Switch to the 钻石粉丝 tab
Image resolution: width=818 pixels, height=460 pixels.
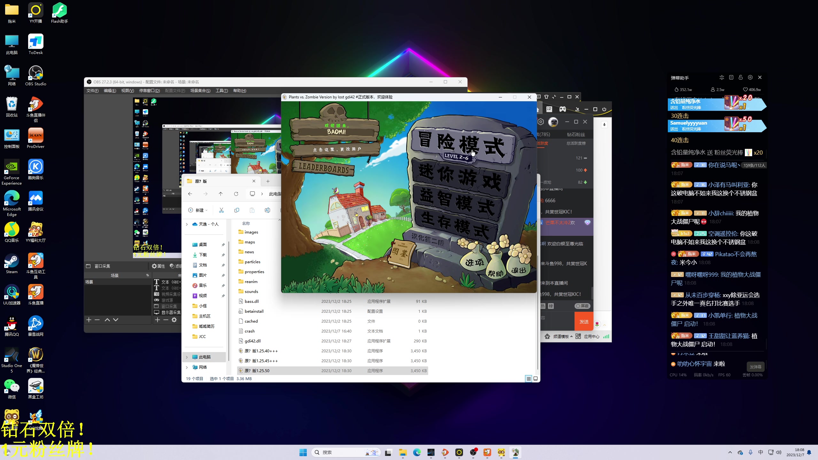click(x=576, y=134)
